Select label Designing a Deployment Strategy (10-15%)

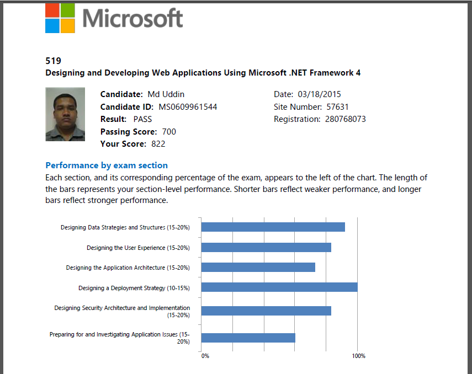pyautogui.click(x=134, y=288)
